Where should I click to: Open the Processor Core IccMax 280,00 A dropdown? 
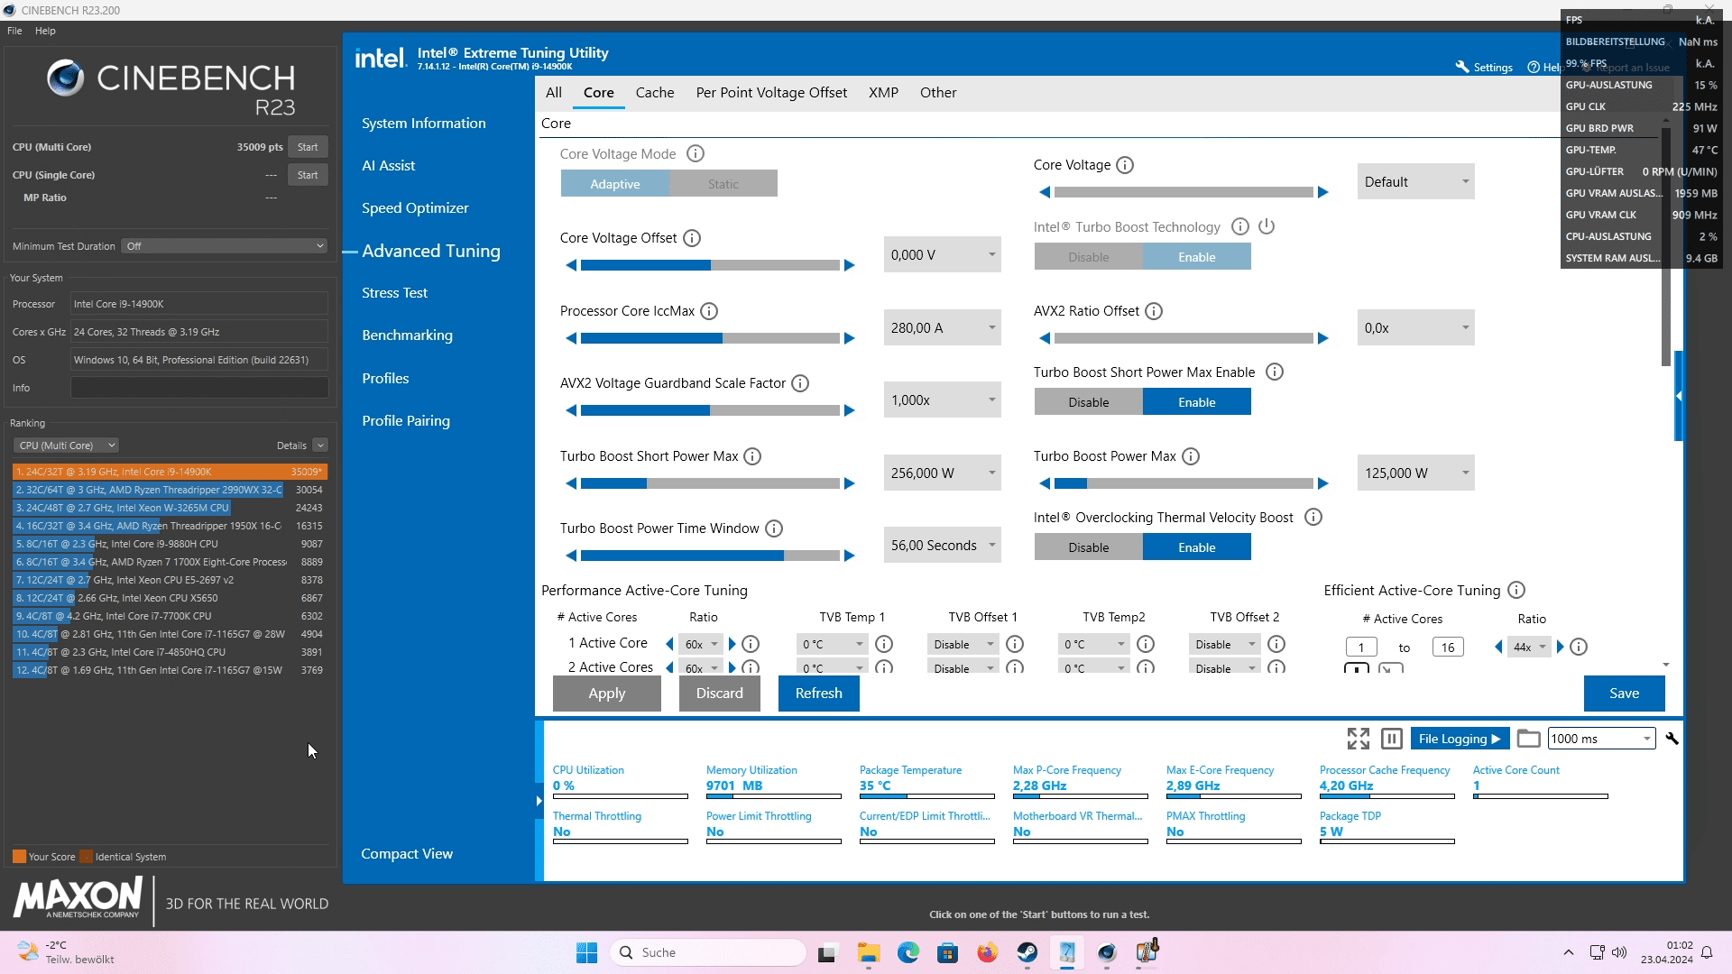(943, 328)
